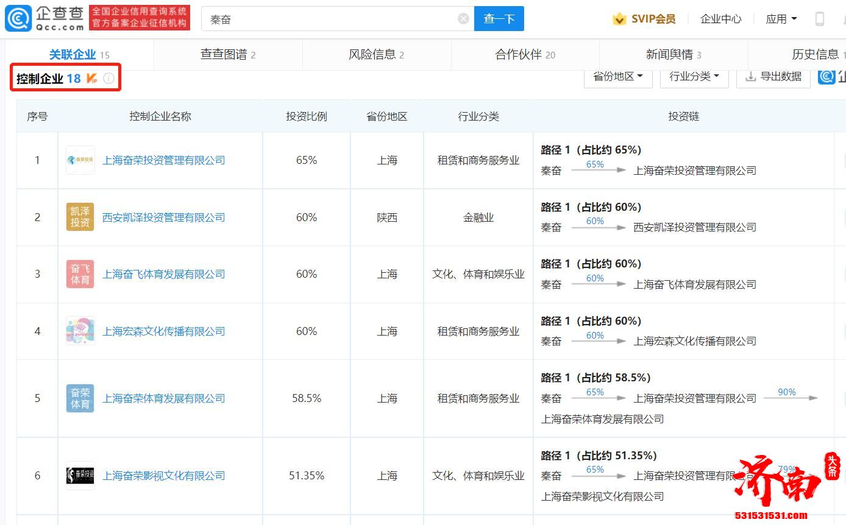This screenshot has height=525, width=846.
Task: Click the 控制企业名称 column header
Action: [x=160, y=116]
